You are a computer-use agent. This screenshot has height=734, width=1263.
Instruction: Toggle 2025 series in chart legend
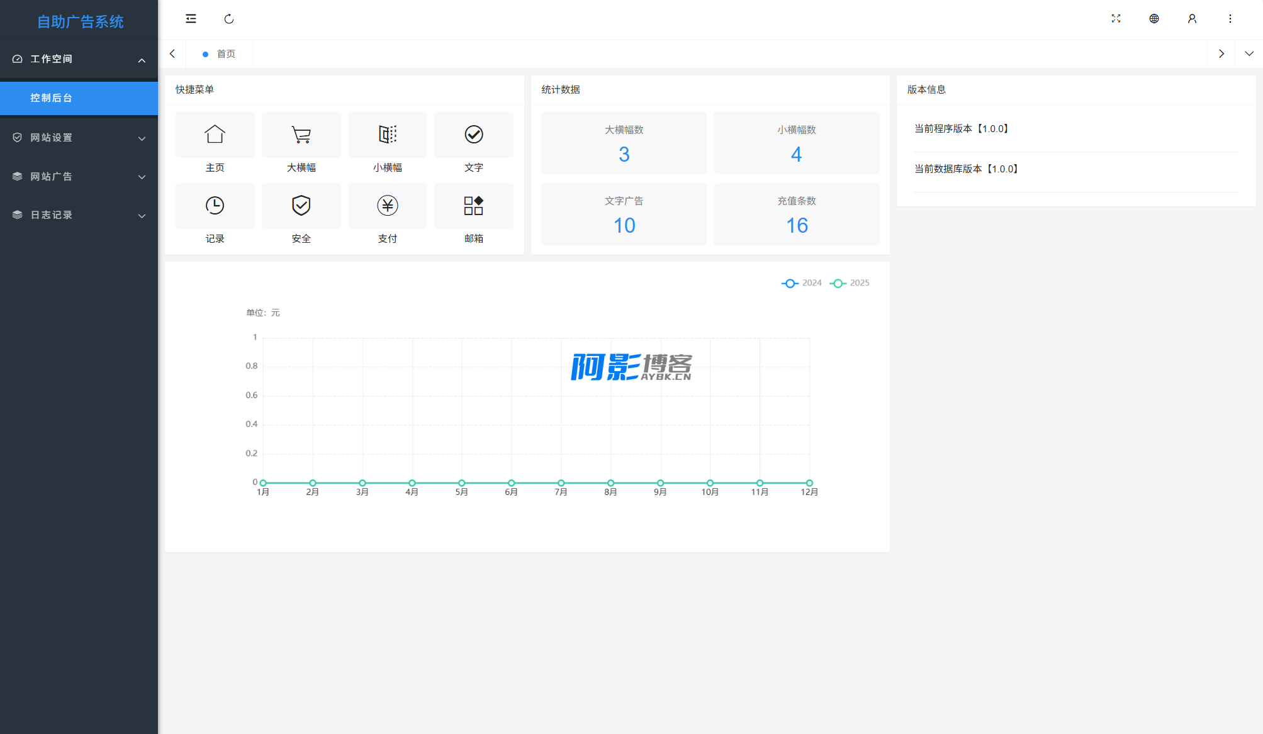point(850,283)
